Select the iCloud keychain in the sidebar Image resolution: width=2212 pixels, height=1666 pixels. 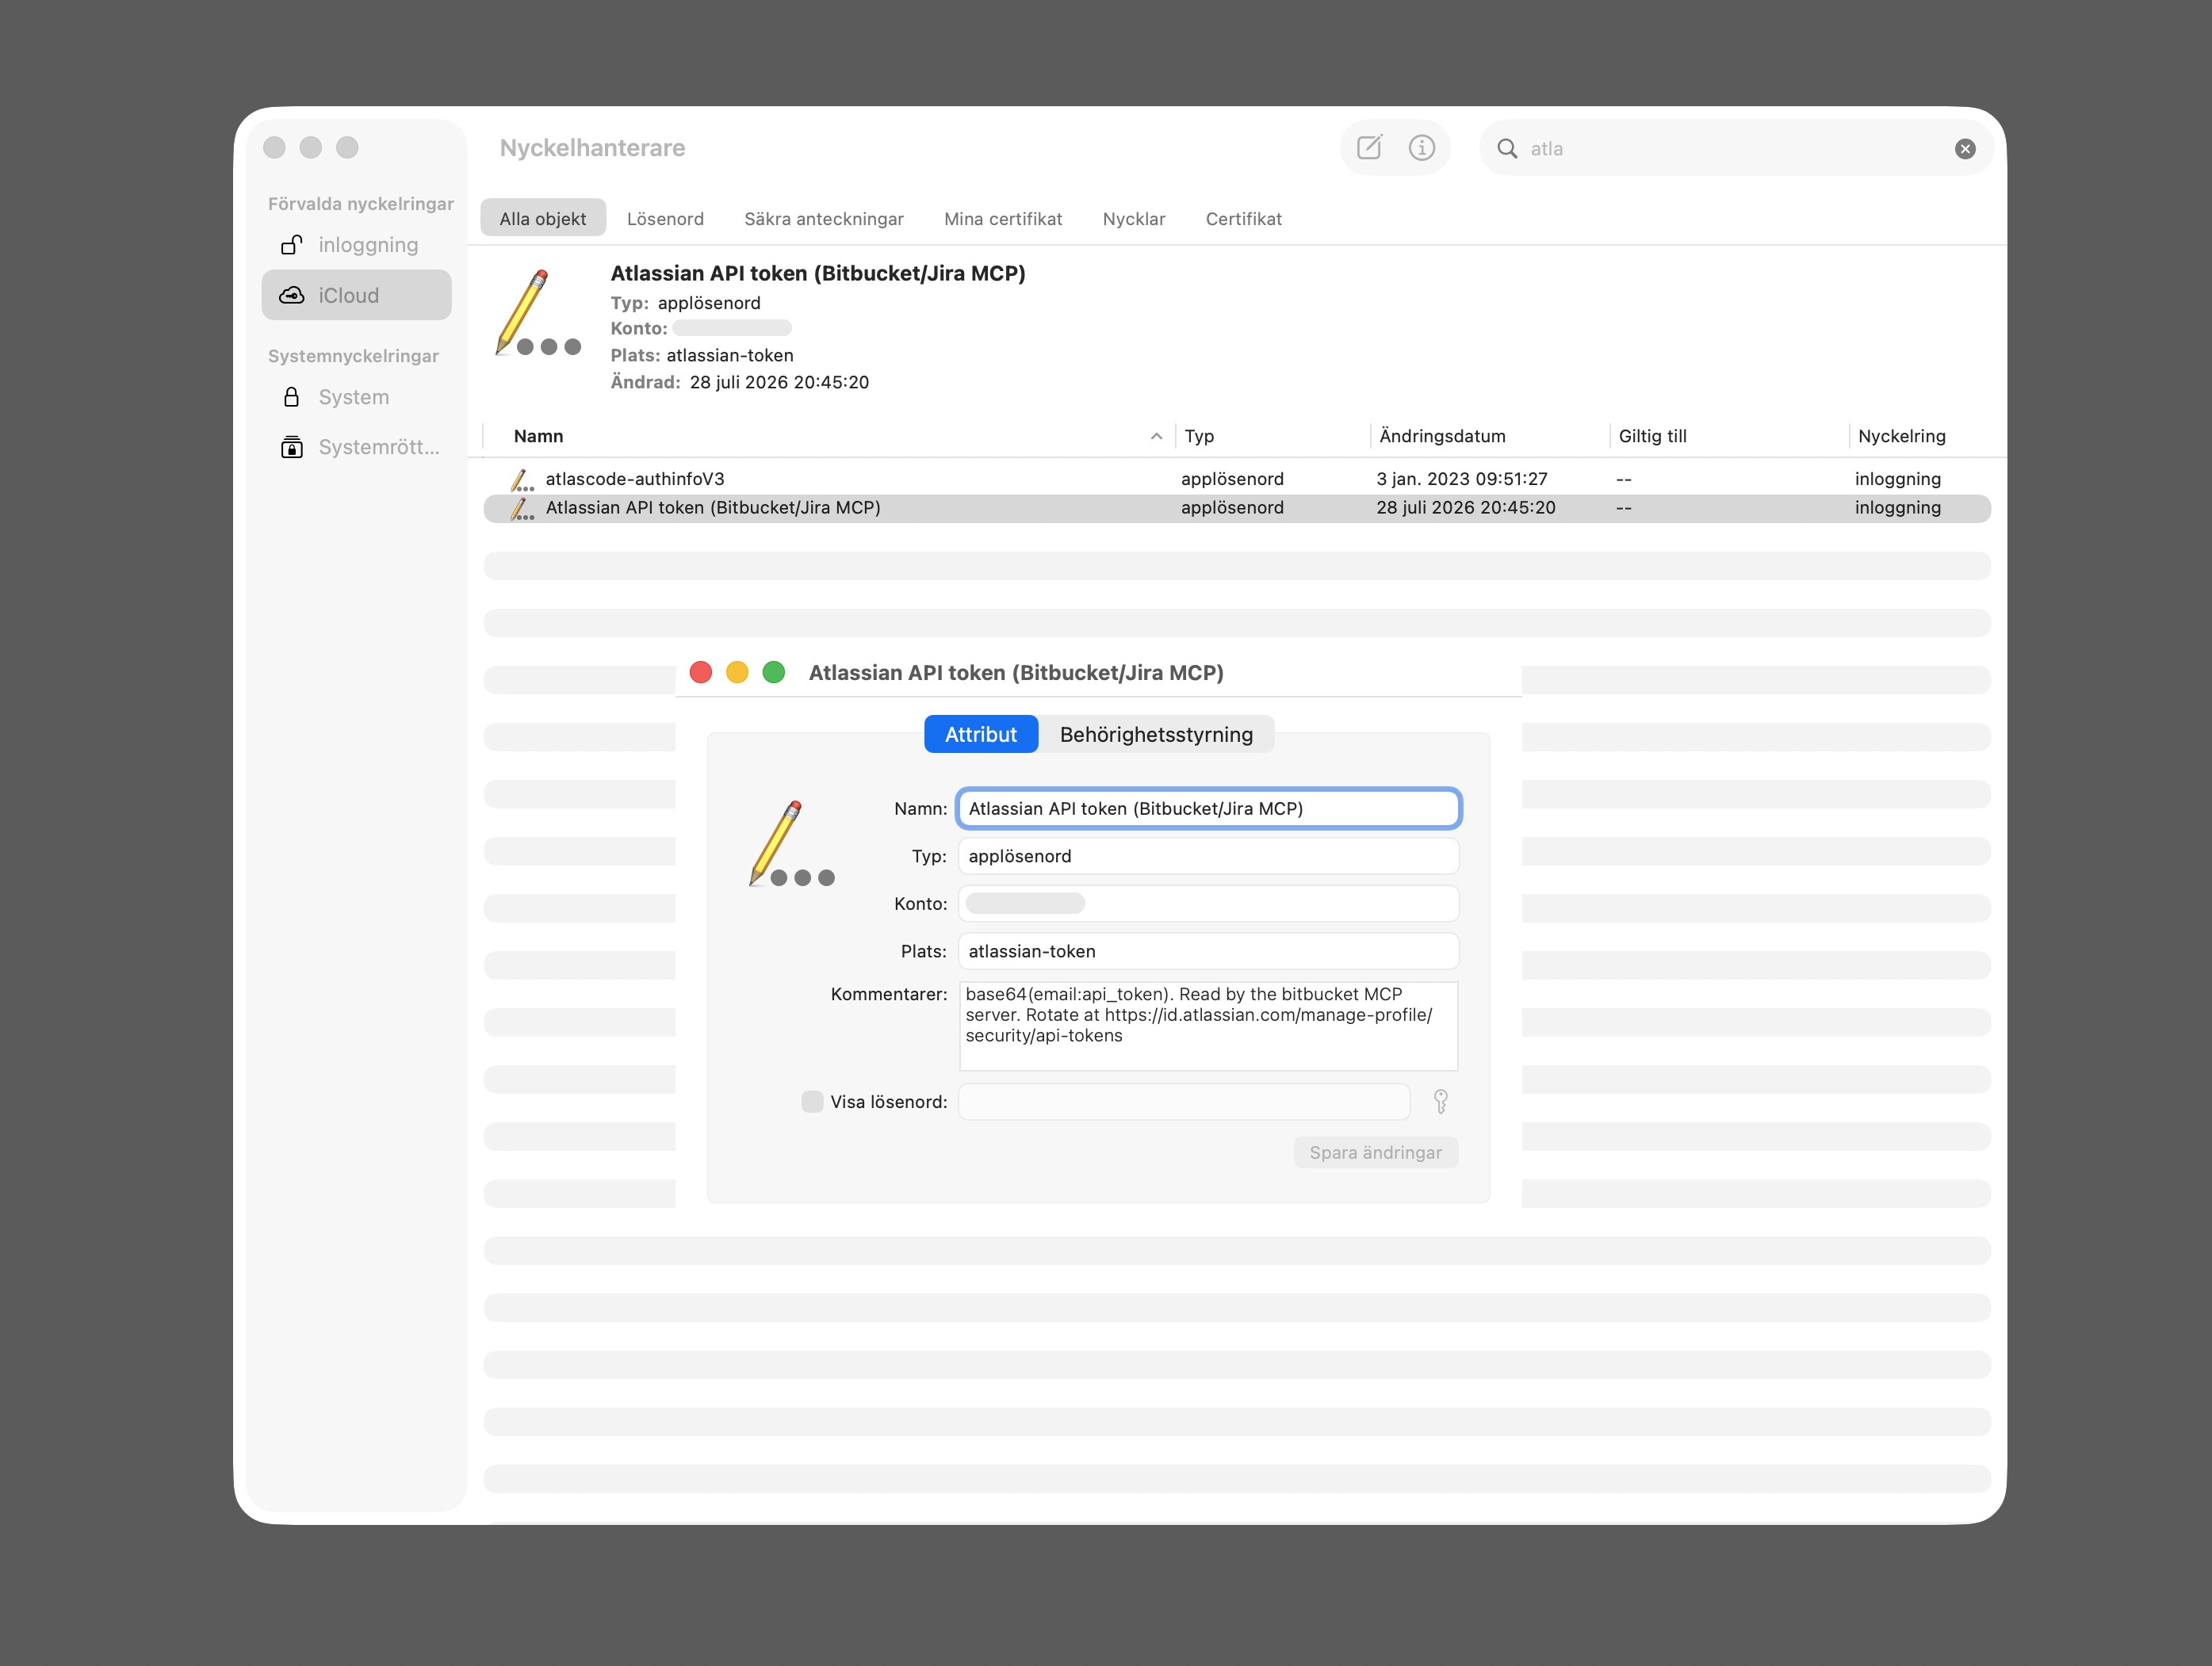[357, 296]
